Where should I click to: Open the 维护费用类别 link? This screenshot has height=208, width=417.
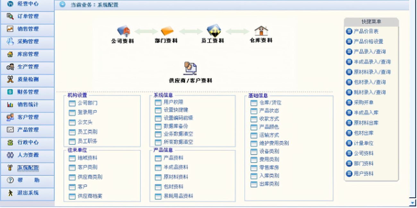click(274, 143)
